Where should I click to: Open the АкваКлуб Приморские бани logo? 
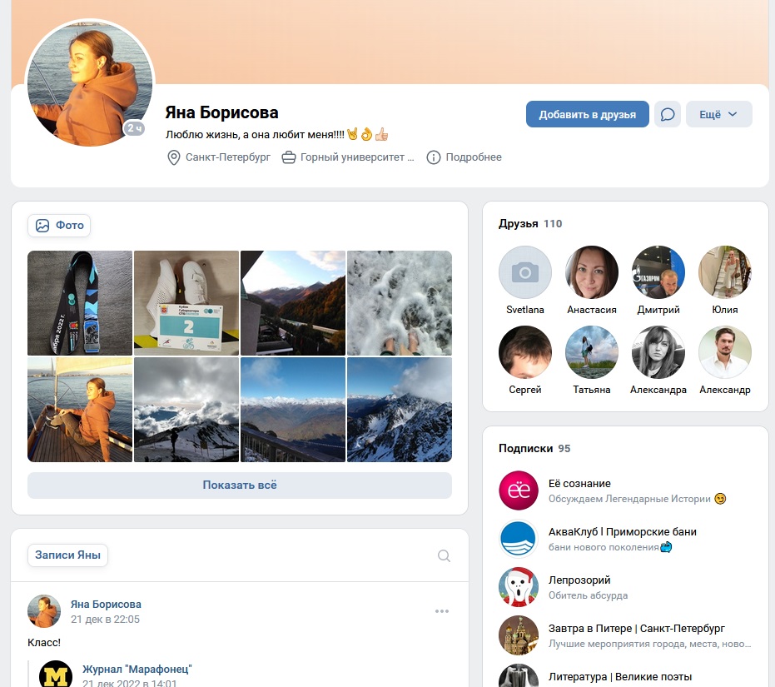tap(519, 539)
